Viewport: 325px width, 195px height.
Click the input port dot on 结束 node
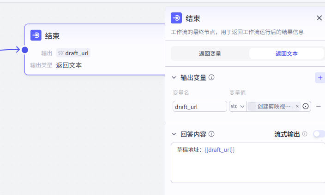25,50
